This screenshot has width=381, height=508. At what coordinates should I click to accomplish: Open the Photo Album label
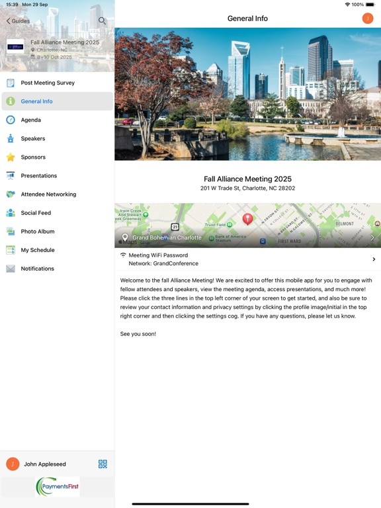coord(38,232)
